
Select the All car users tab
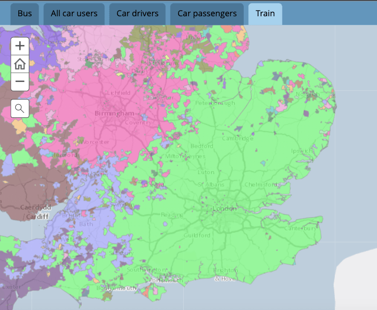click(x=74, y=14)
